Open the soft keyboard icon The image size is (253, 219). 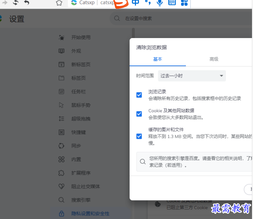[172, 3]
